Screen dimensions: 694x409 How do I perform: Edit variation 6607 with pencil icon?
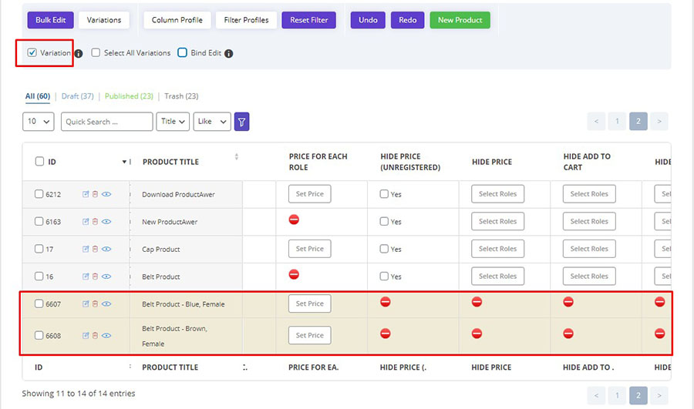pyautogui.click(x=86, y=303)
